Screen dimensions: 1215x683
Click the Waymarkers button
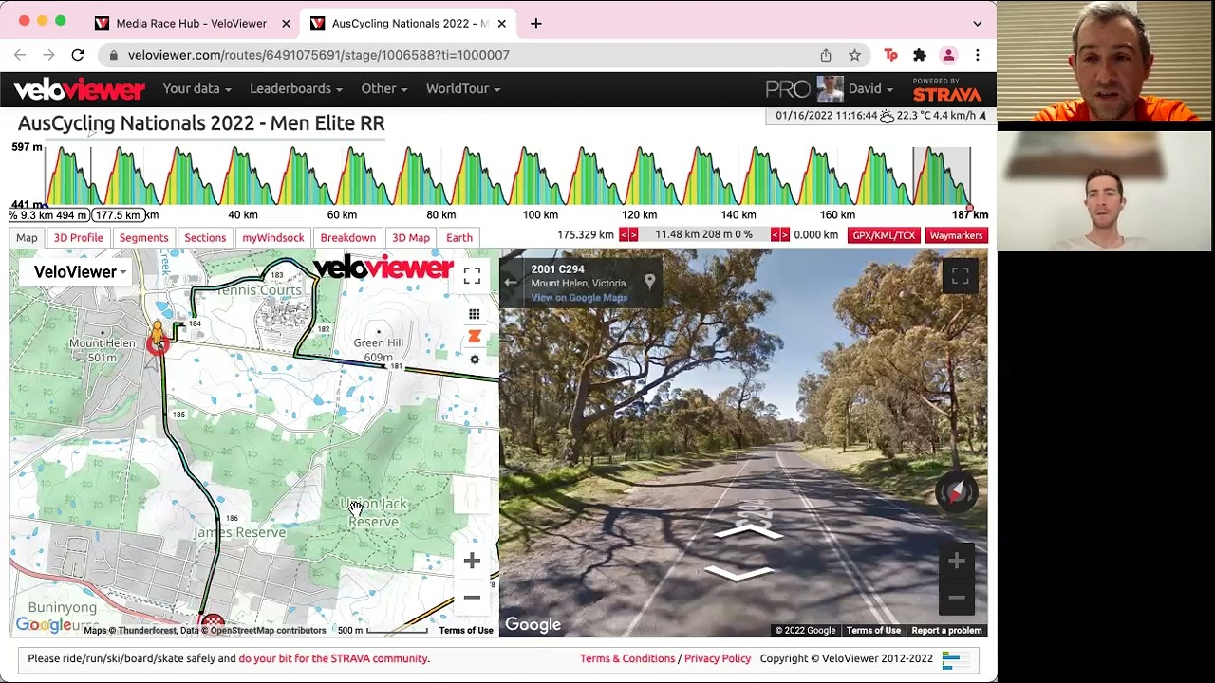(956, 235)
